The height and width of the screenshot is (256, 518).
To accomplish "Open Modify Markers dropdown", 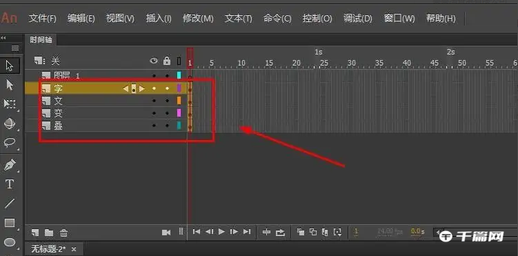I will [337, 233].
